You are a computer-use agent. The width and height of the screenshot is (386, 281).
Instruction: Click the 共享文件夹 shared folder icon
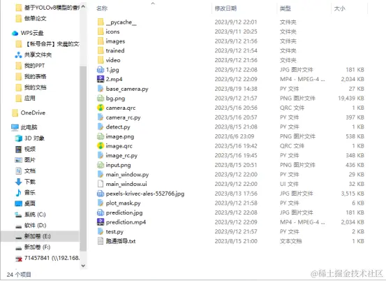pyautogui.click(x=18, y=55)
